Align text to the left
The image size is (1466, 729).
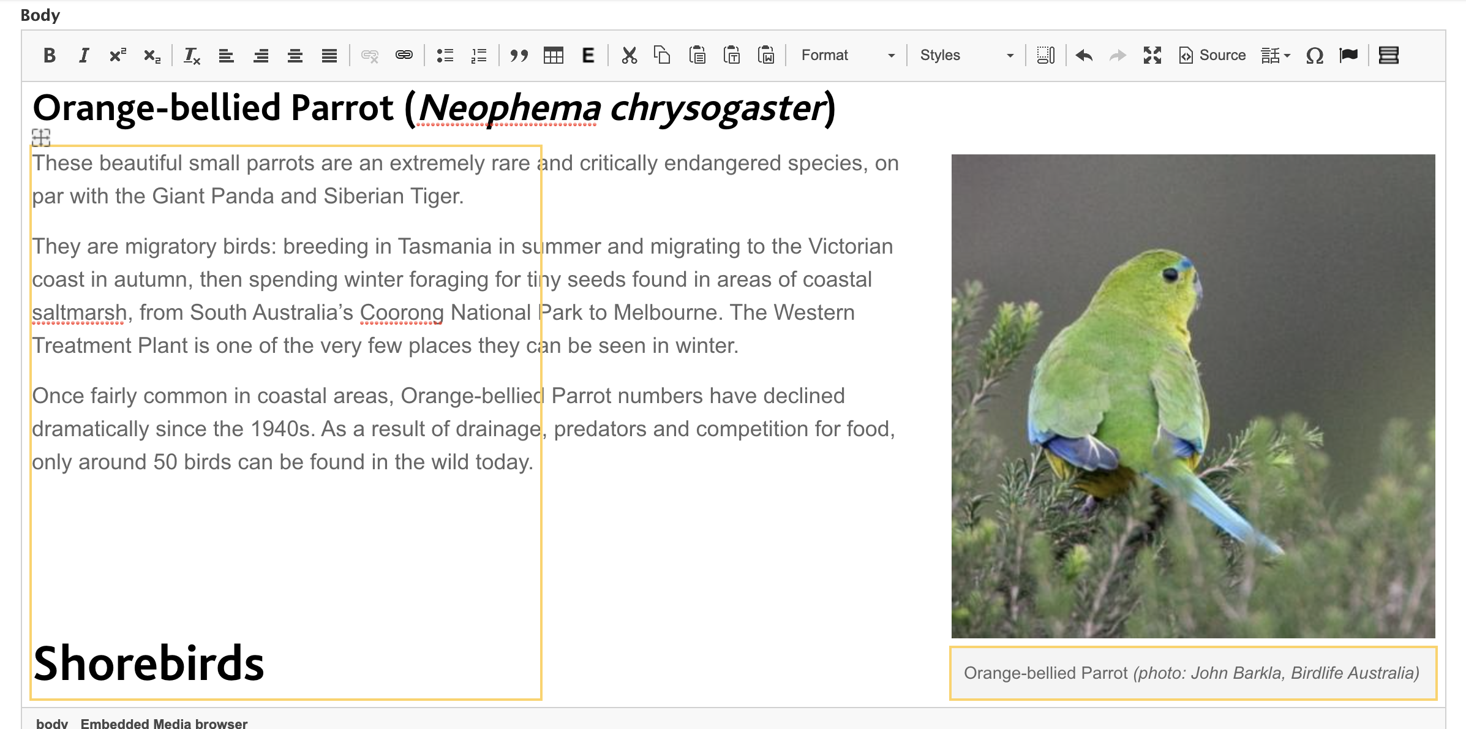pyautogui.click(x=227, y=56)
